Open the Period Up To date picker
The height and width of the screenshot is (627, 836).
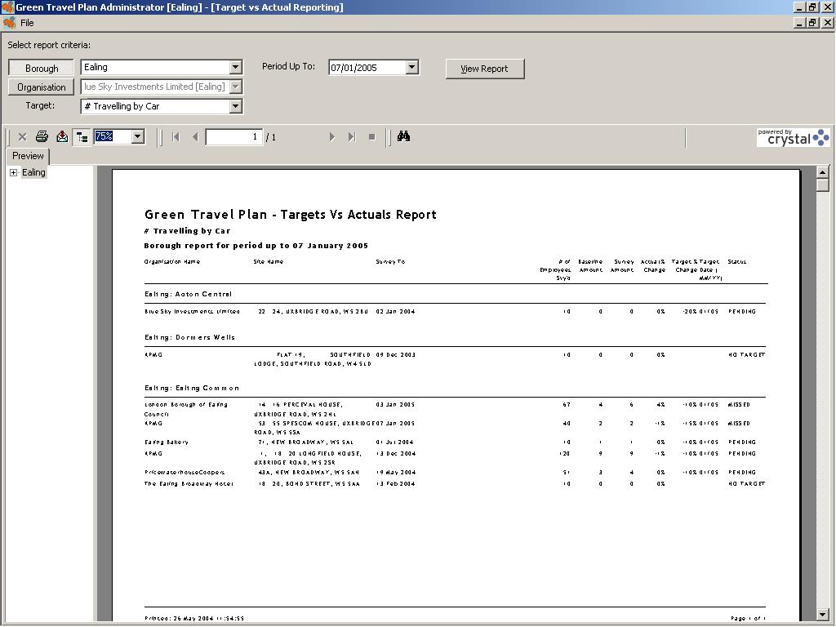[x=411, y=67]
